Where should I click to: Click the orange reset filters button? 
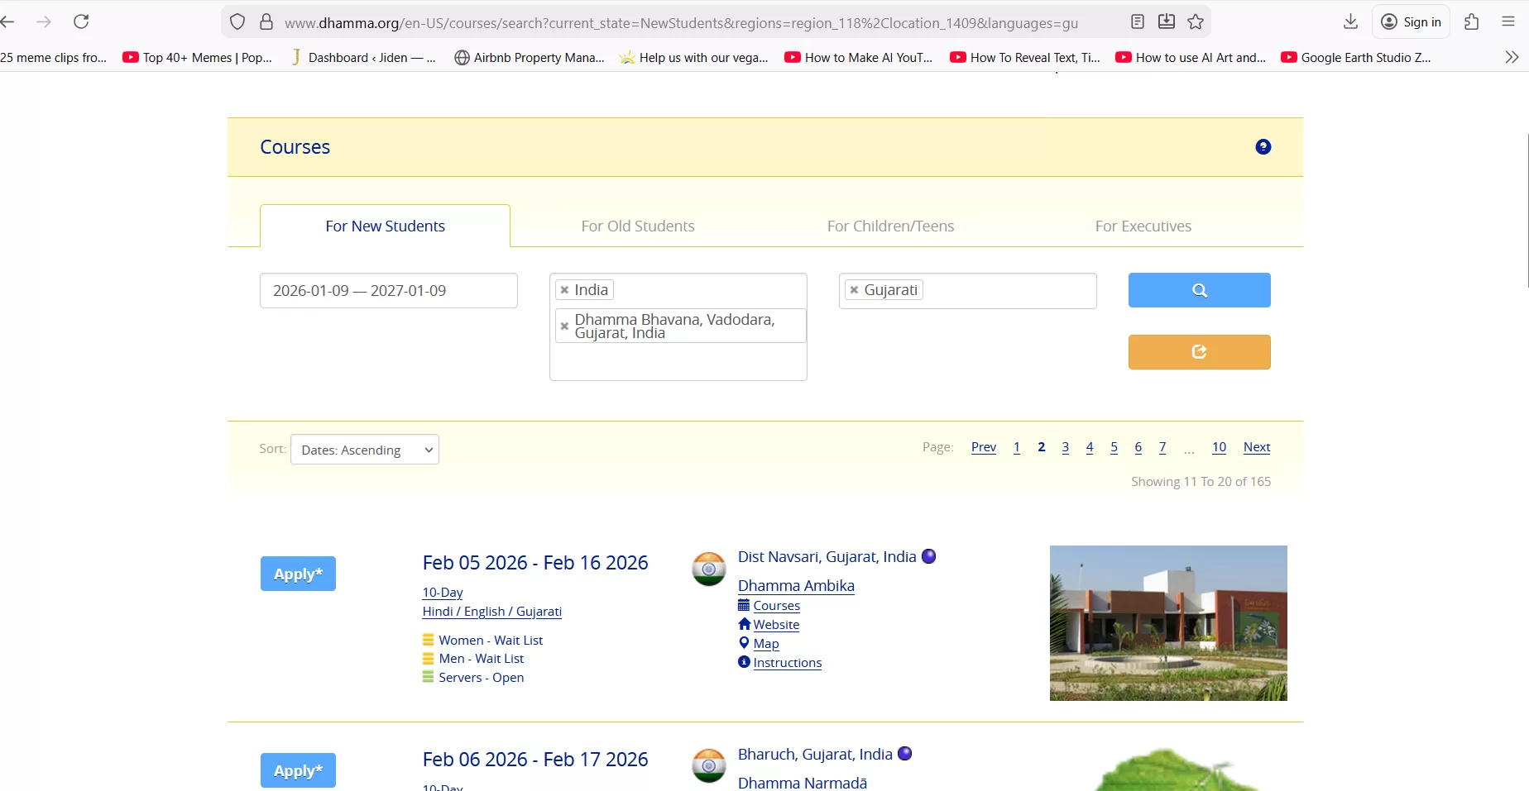pos(1199,352)
